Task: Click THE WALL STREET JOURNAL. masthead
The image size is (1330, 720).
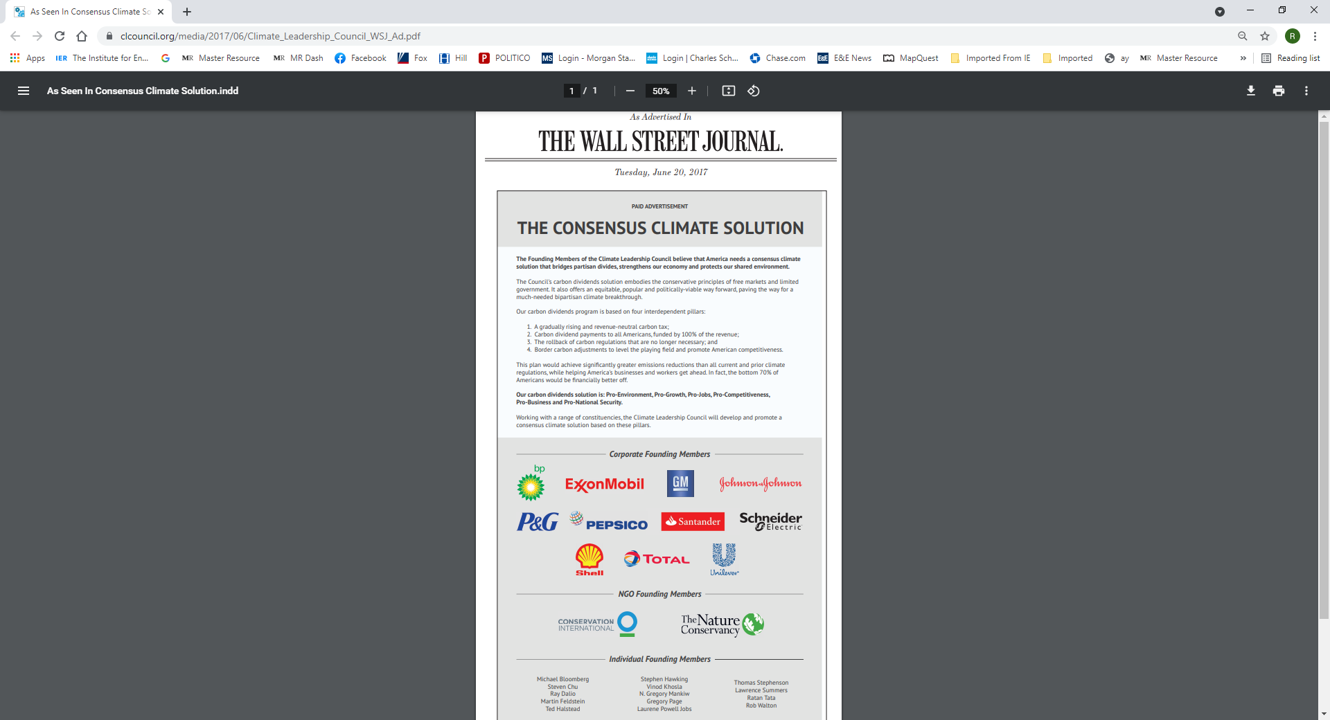Action: [x=660, y=141]
